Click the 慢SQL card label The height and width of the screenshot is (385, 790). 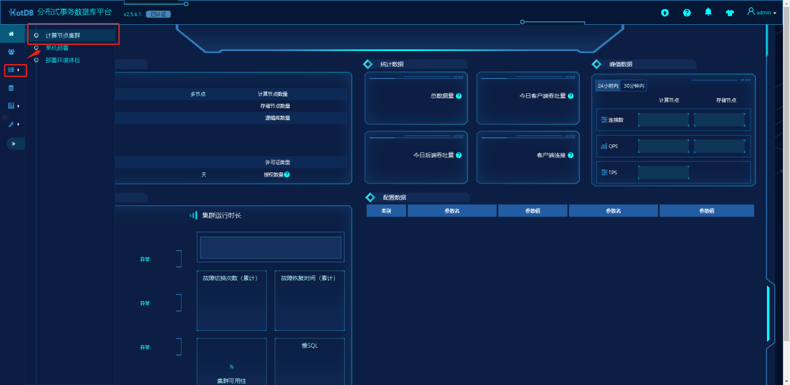pos(309,346)
